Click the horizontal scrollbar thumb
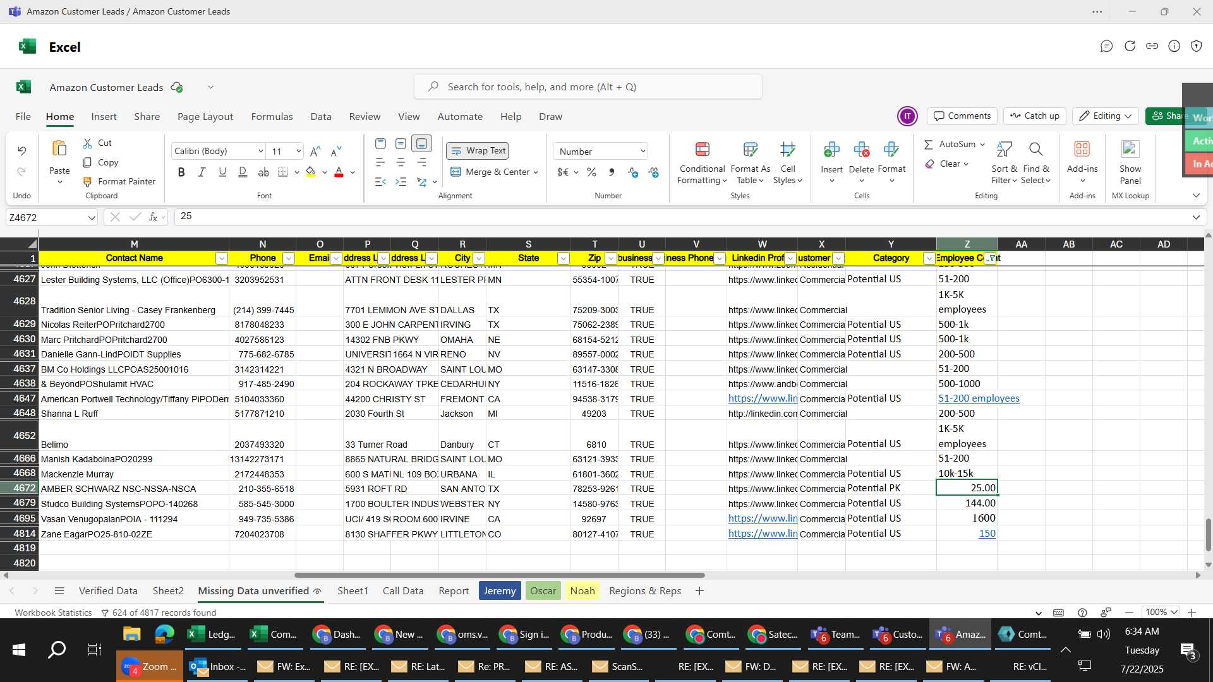 pos(499,575)
